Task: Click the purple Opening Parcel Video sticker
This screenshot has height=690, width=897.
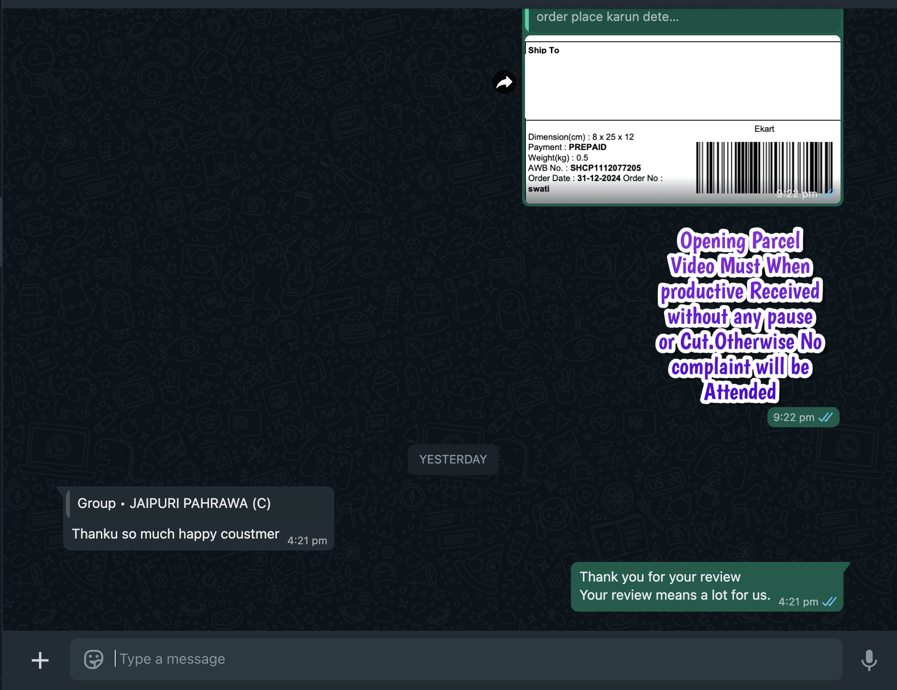Action: pyautogui.click(x=740, y=315)
